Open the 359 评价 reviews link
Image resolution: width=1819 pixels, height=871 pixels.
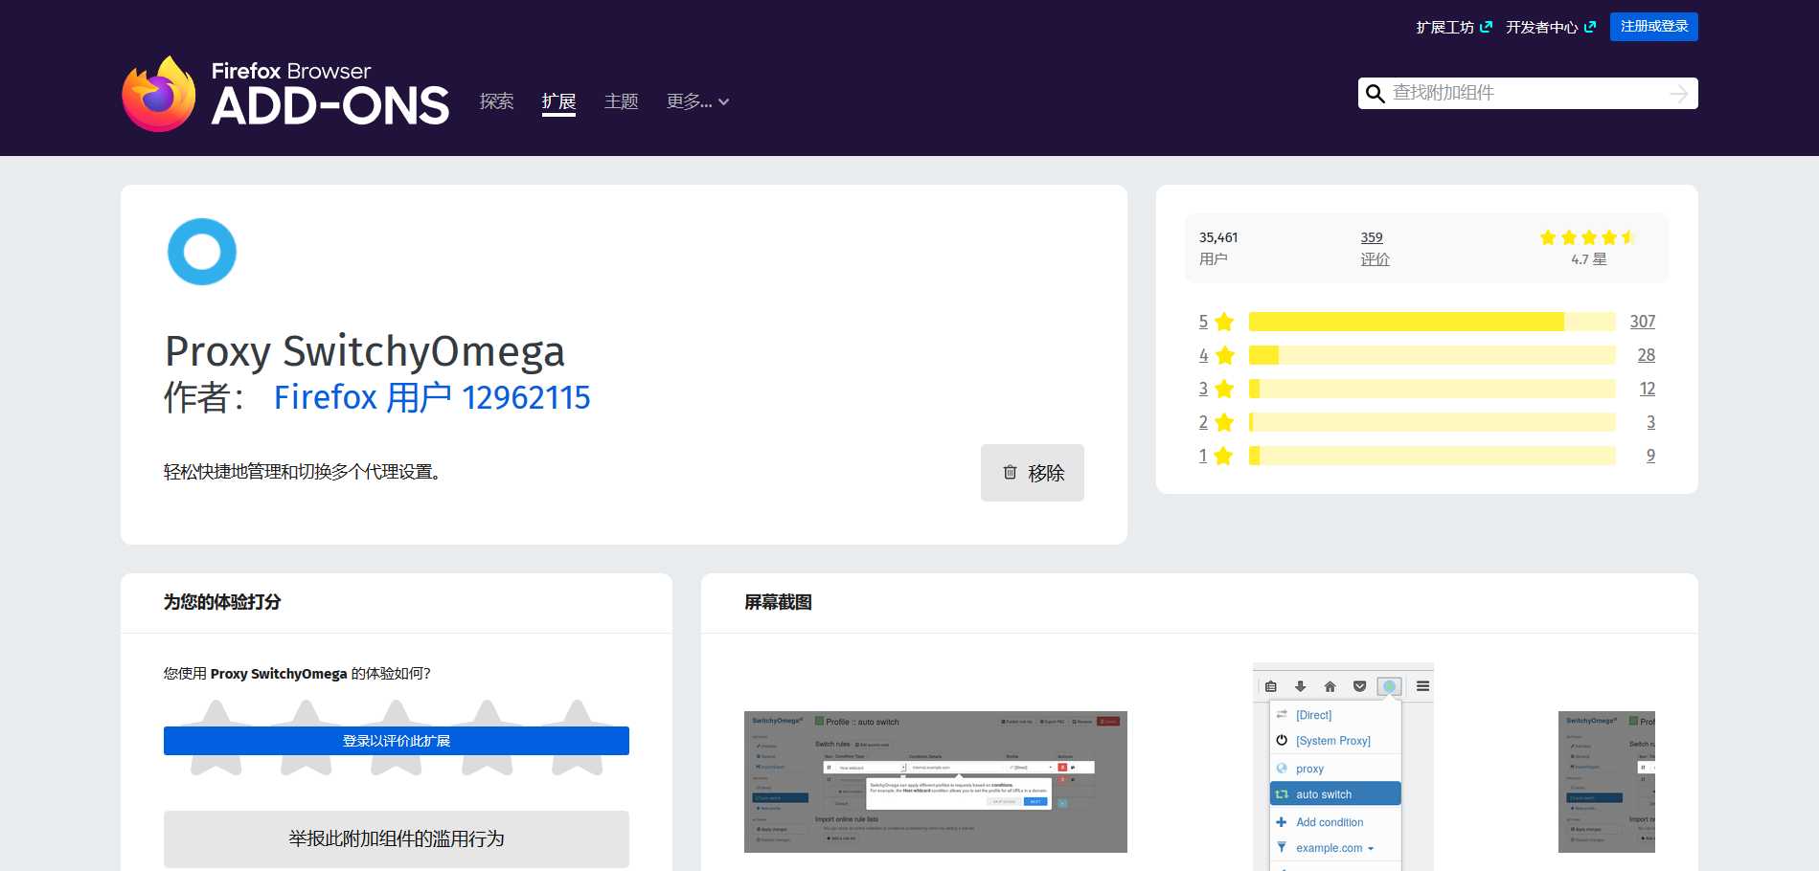coord(1375,248)
